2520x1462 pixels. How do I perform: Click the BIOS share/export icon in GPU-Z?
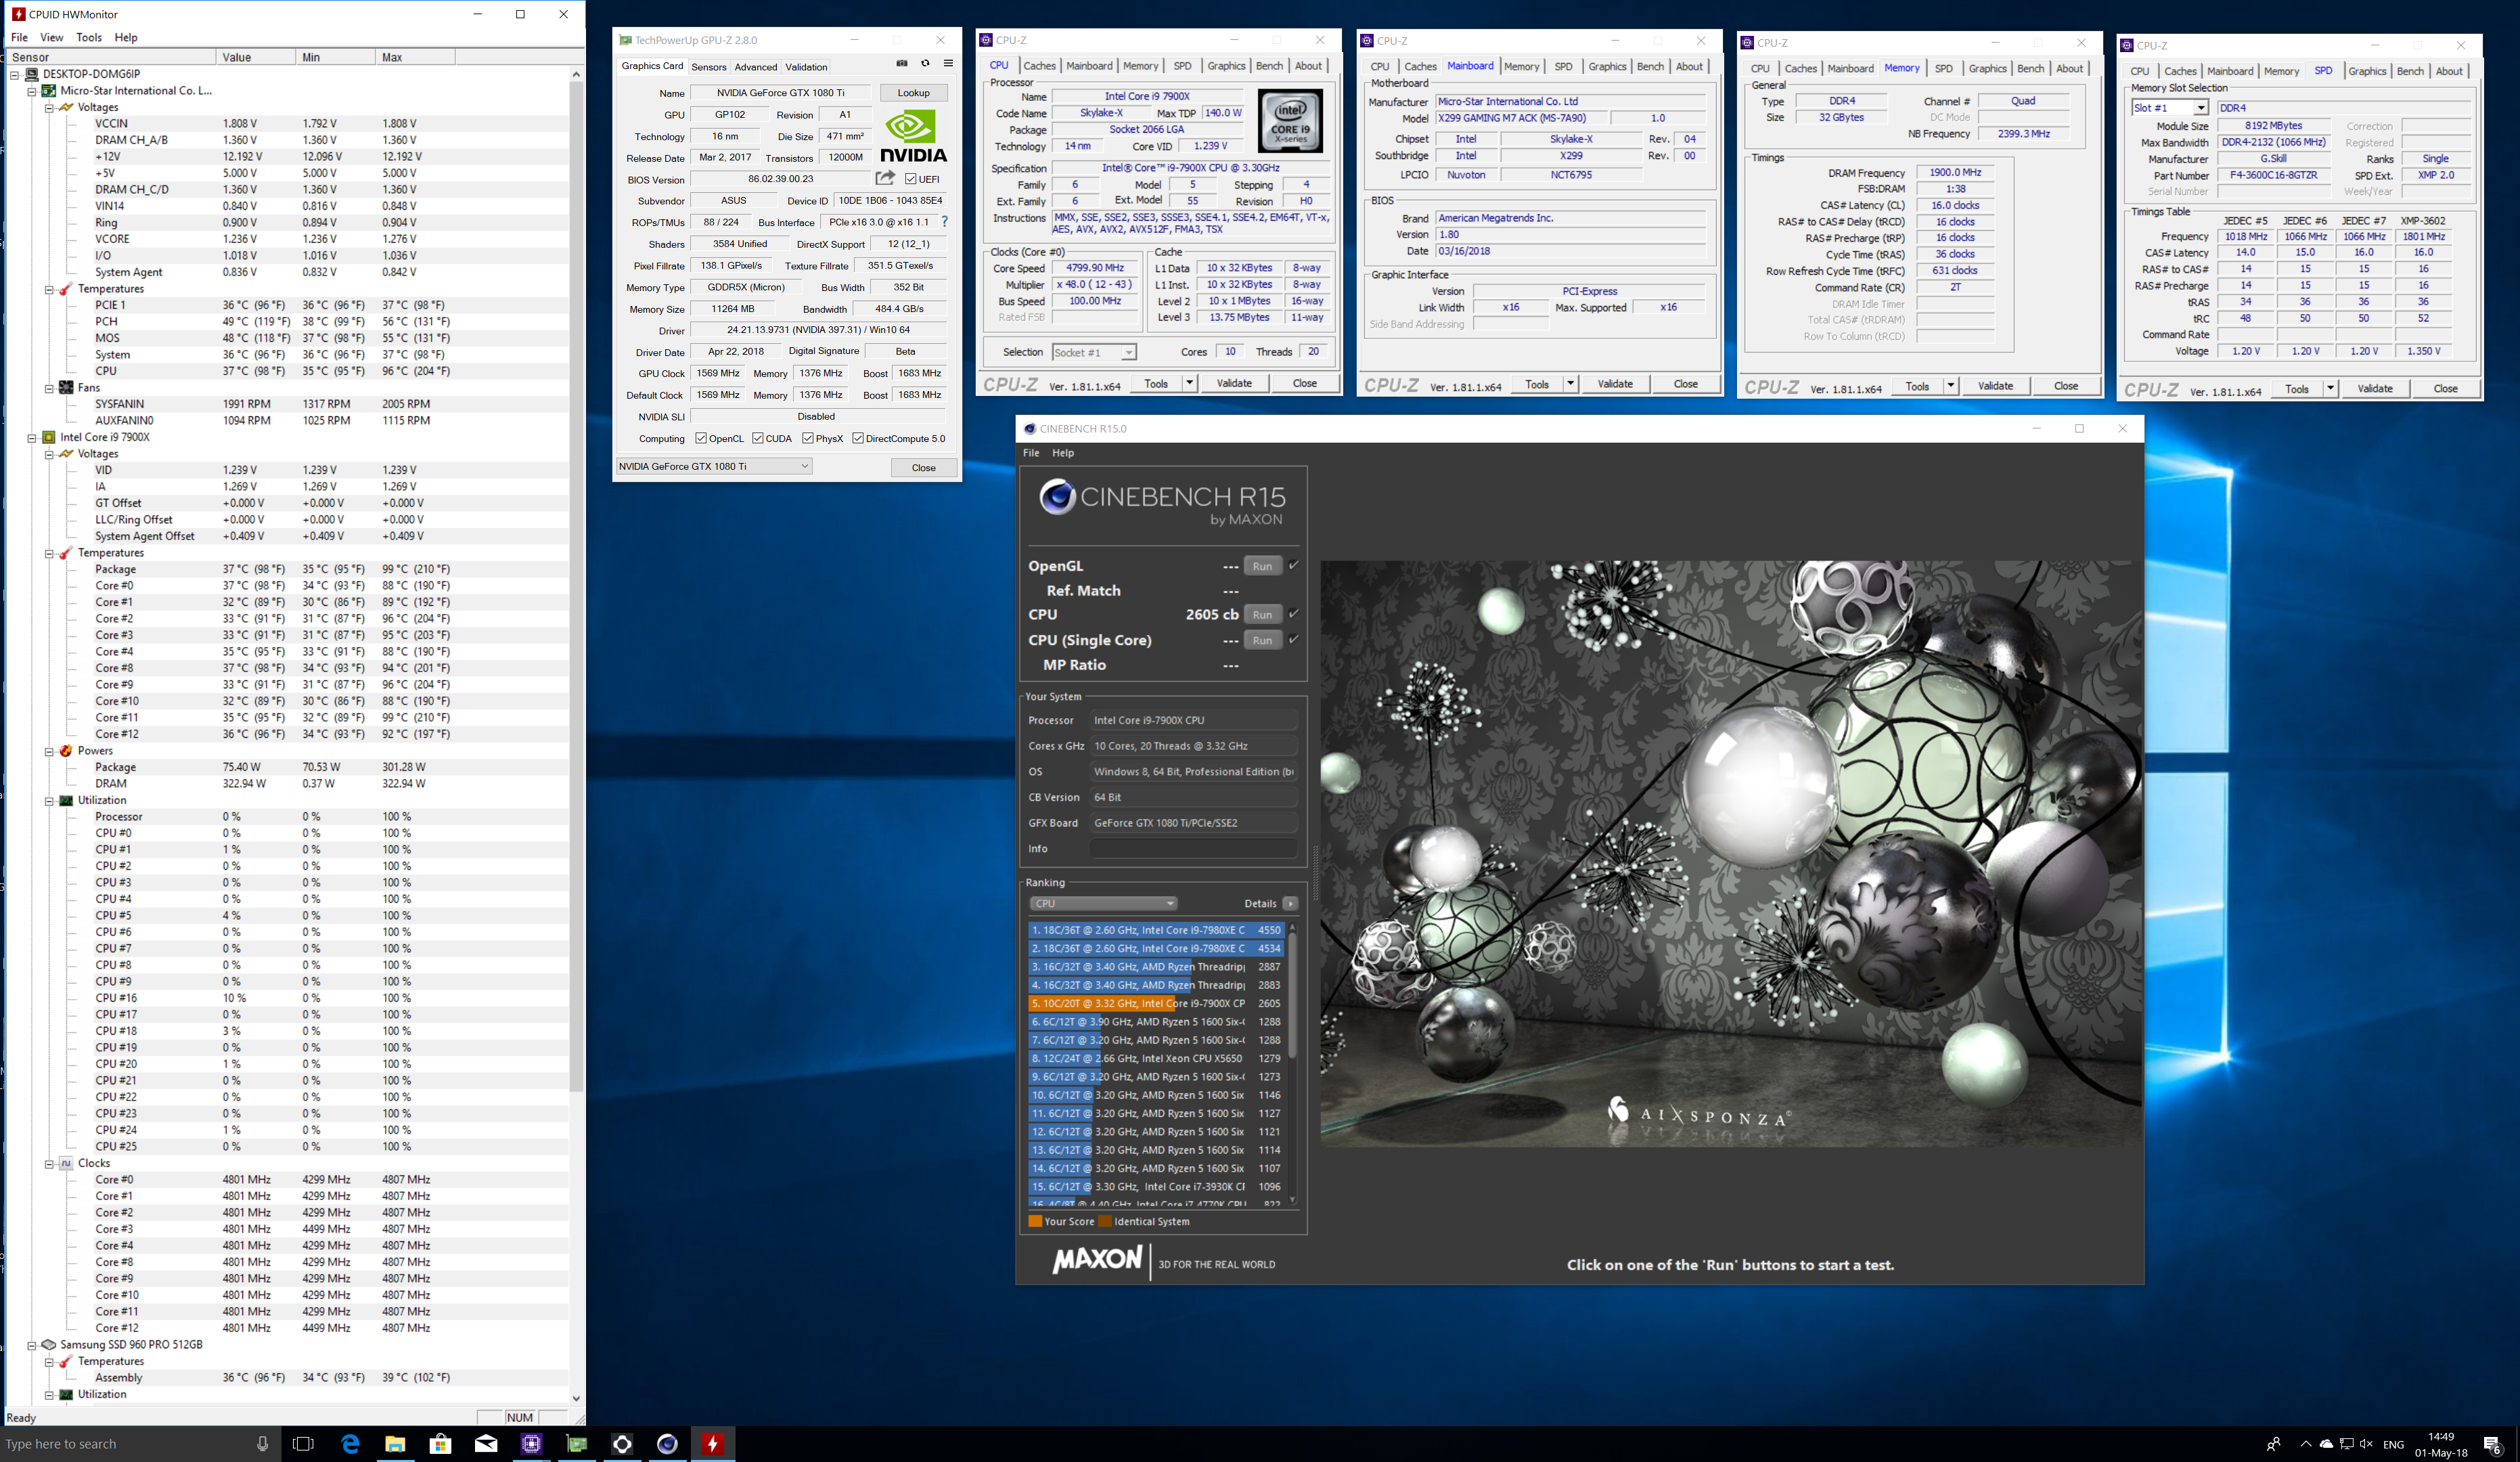[x=885, y=178]
